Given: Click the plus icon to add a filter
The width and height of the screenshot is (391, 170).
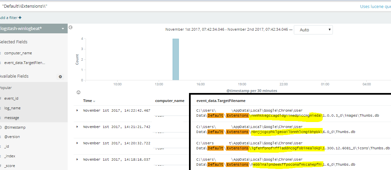Looking at the screenshot, I should point(20,18).
